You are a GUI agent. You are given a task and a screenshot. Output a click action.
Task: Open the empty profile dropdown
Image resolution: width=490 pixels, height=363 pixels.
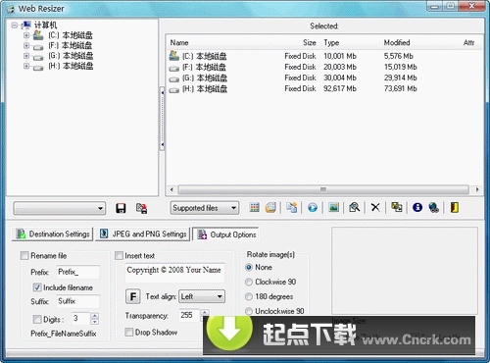click(x=60, y=208)
